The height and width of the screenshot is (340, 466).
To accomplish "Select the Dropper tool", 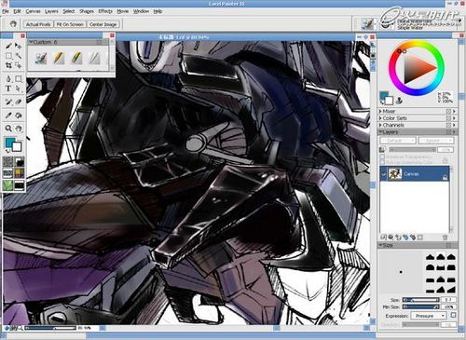I will click(x=8, y=116).
